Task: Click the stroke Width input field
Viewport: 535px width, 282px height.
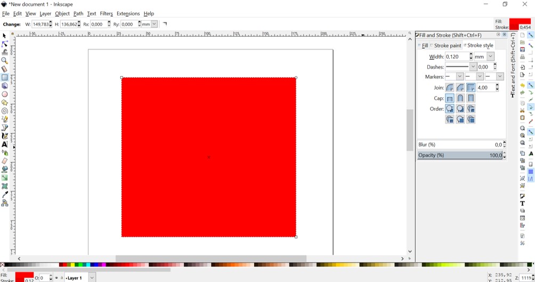Action: (x=457, y=57)
